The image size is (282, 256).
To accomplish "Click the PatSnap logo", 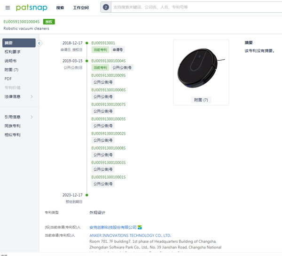I will tap(31, 8).
